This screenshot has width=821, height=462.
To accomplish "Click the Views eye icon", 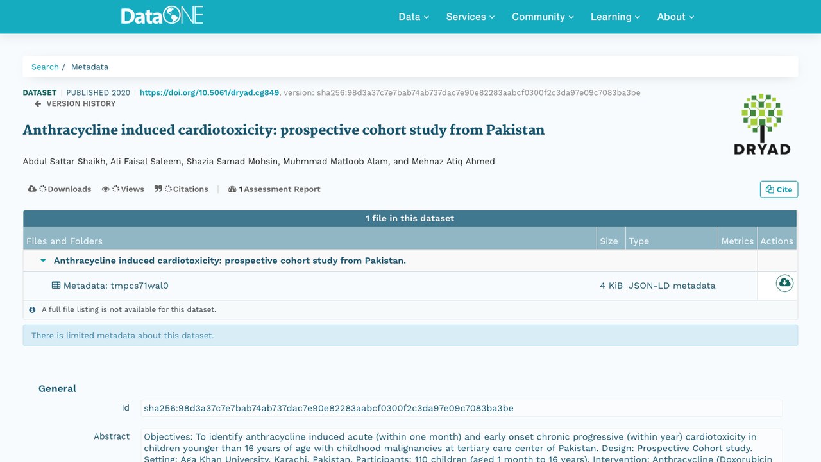I will [106, 189].
